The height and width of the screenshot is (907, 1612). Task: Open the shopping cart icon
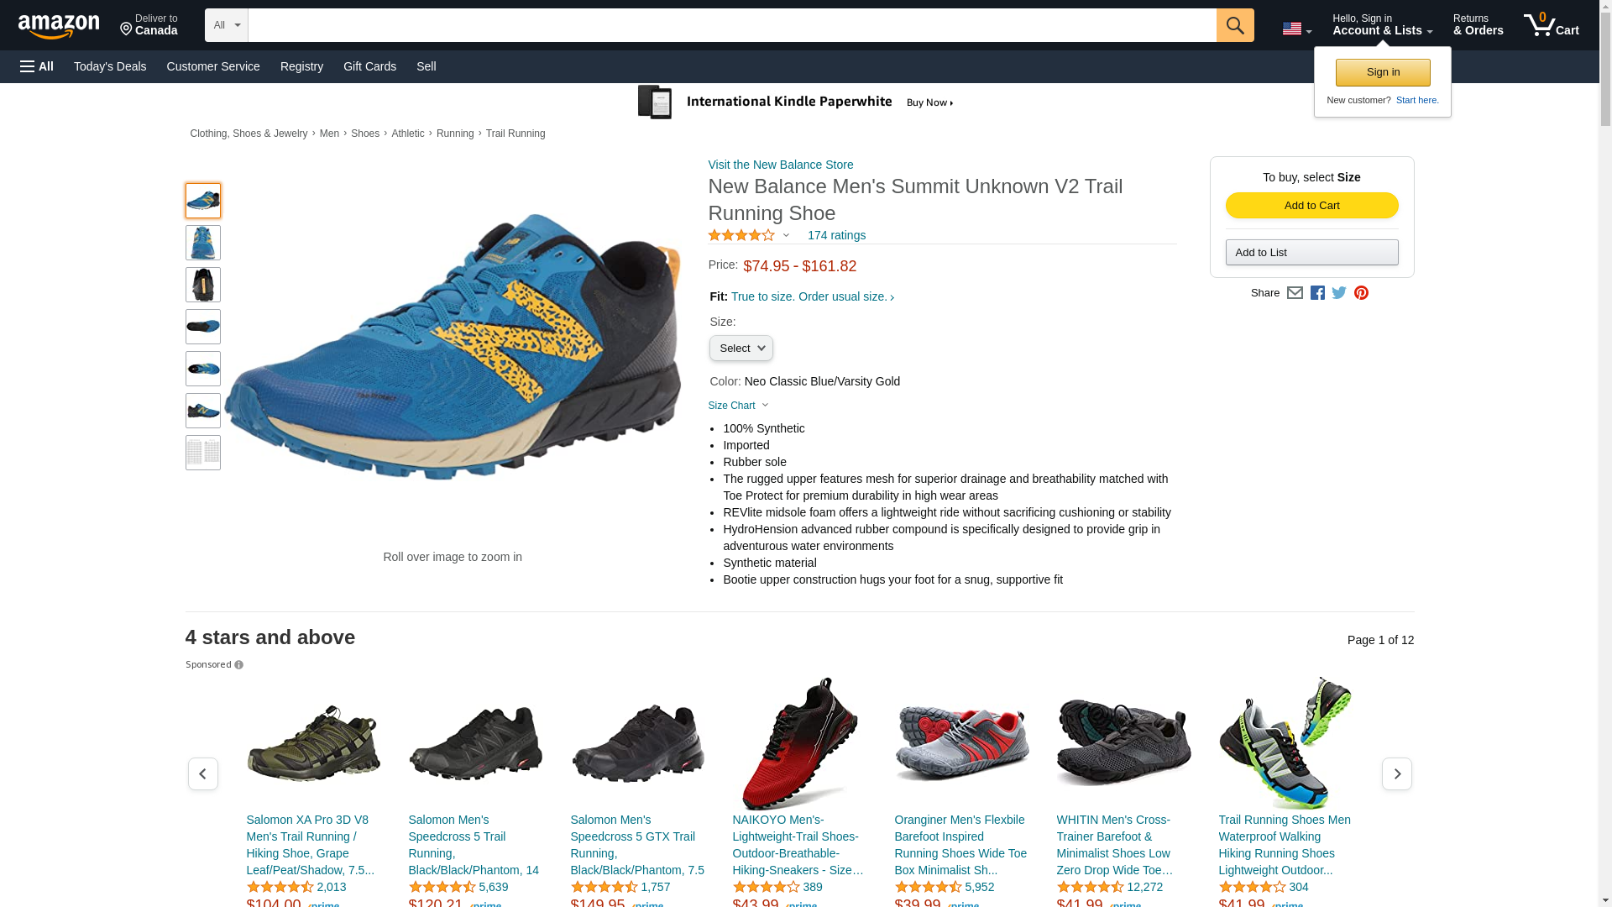tap(1551, 25)
